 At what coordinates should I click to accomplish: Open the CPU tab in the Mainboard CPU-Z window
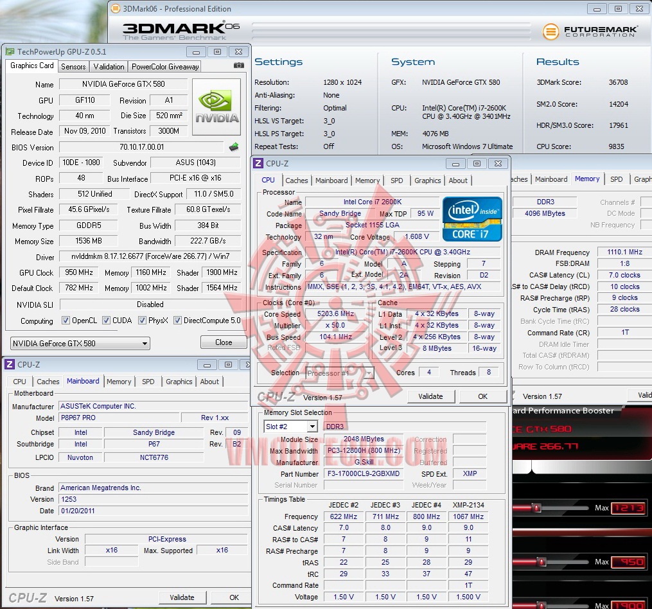[x=19, y=382]
